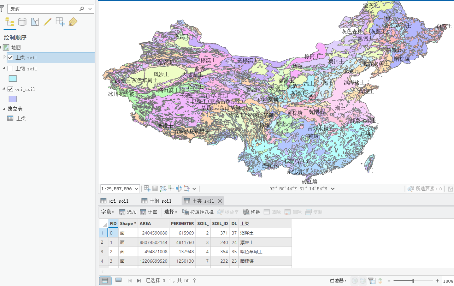
Task: Enable the 土纲_soil layer checkbox
Action: (10, 69)
